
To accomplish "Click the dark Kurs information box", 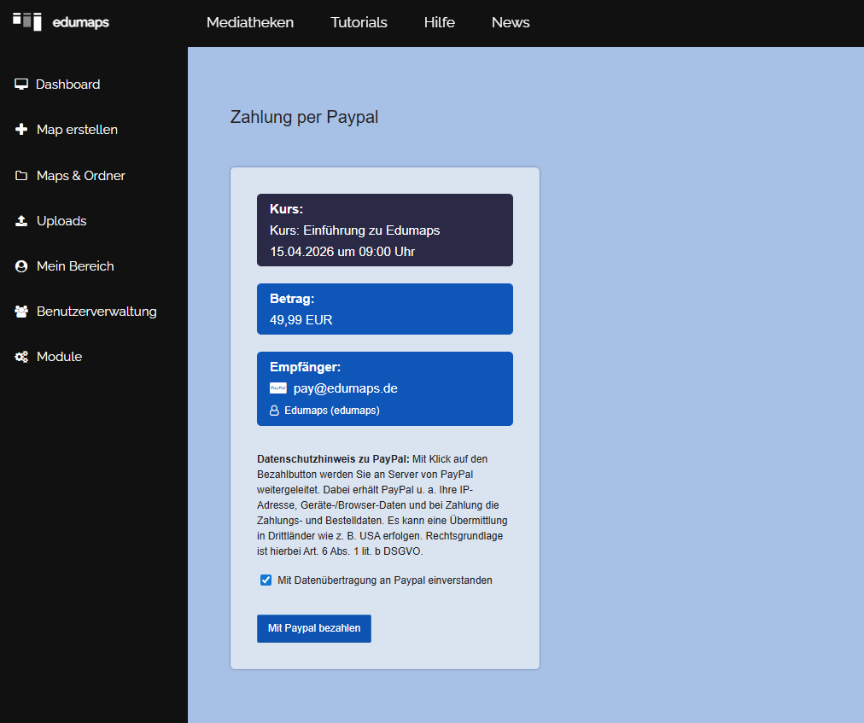I will click(x=384, y=230).
